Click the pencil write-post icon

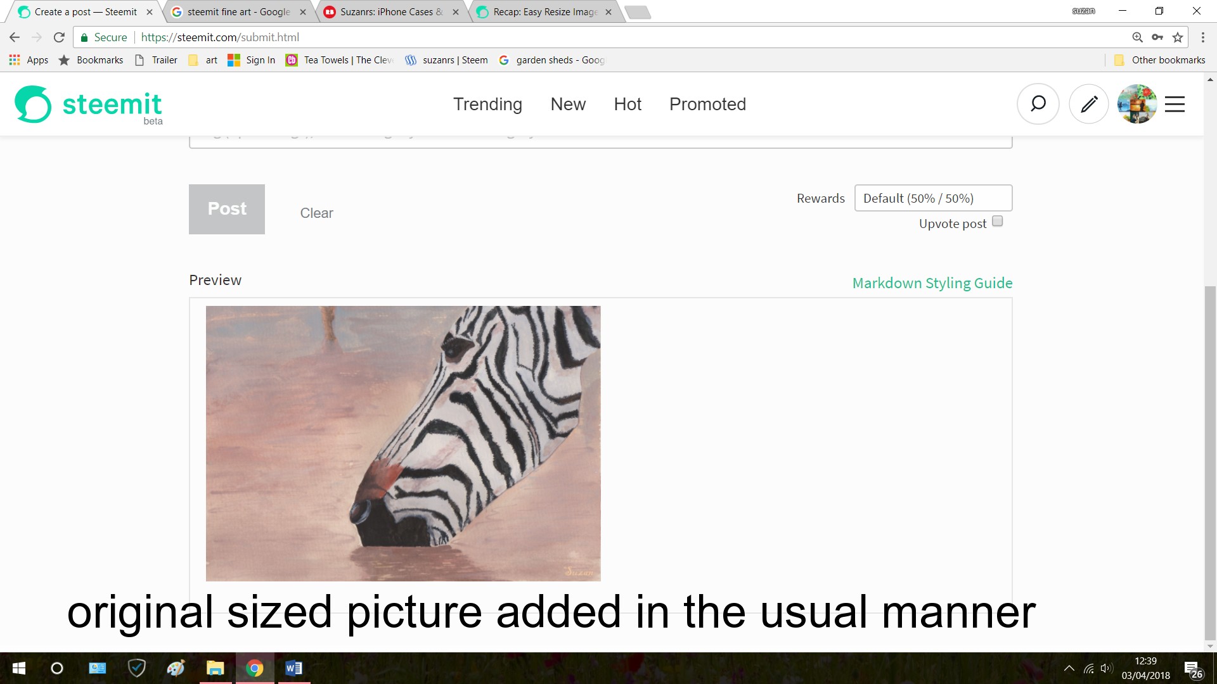pyautogui.click(x=1088, y=104)
